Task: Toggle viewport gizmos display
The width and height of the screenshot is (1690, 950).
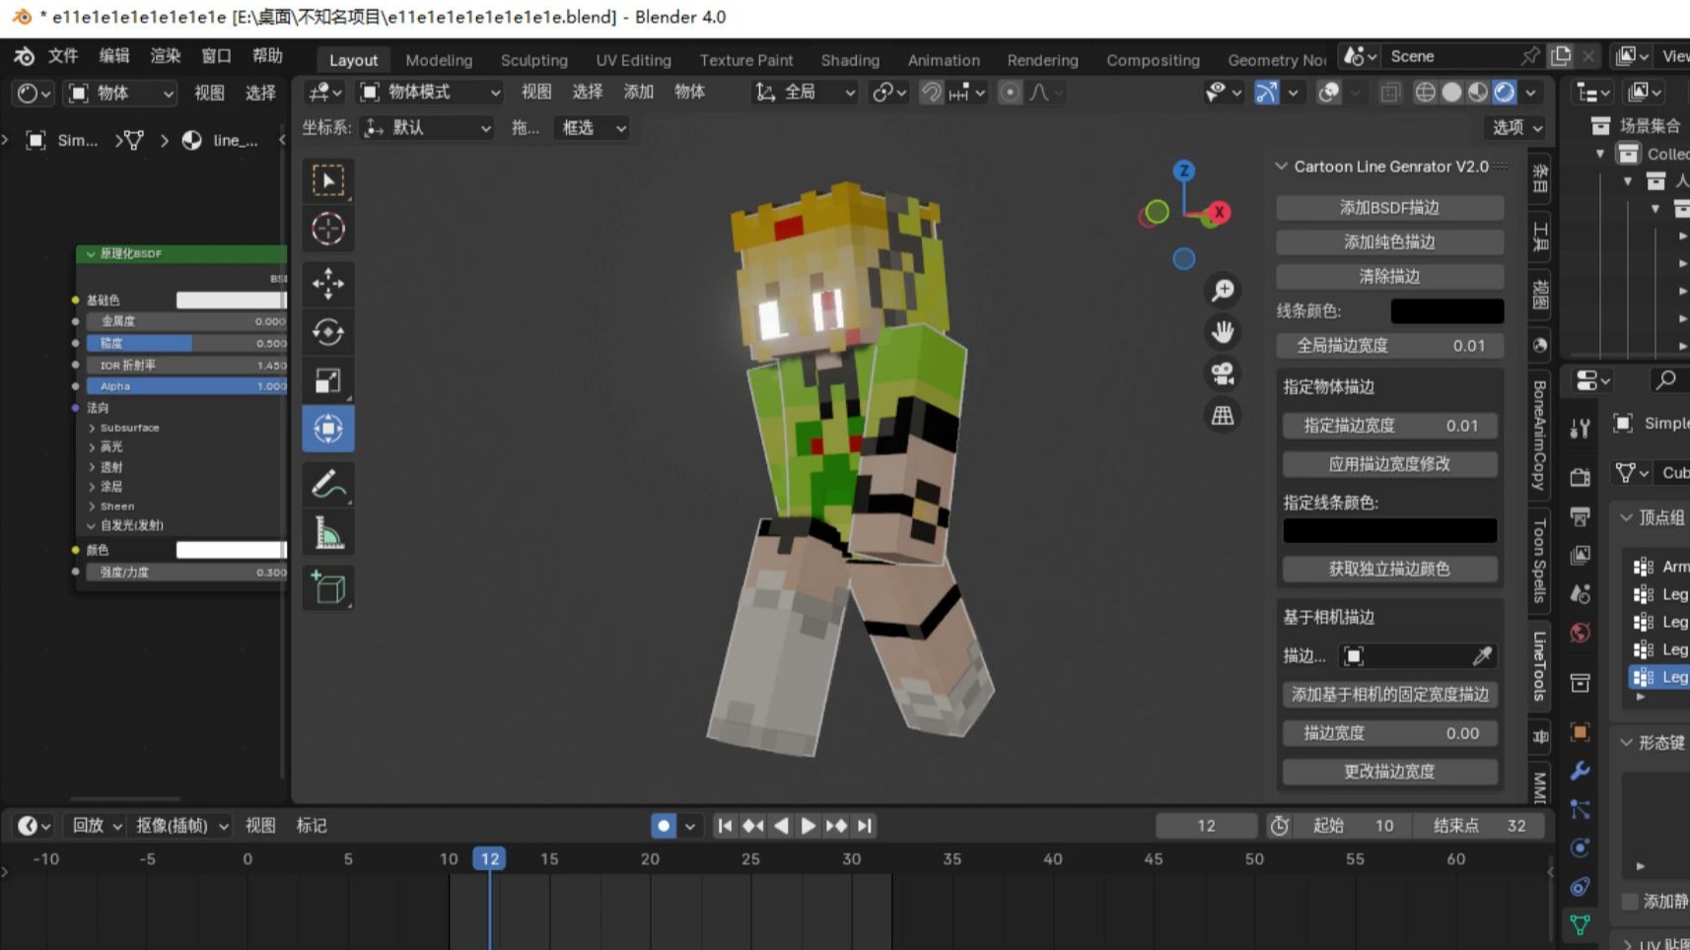Action: coord(1266,93)
